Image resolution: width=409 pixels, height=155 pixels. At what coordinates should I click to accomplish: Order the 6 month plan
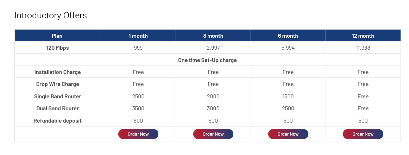pyautogui.click(x=288, y=134)
